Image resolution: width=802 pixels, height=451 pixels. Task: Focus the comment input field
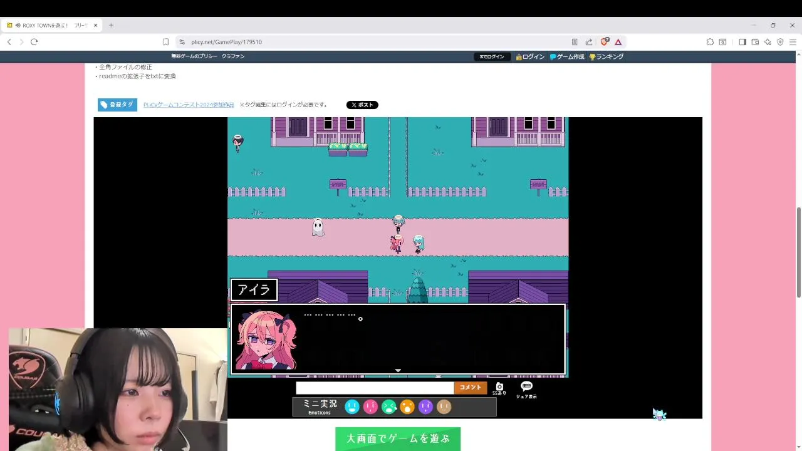coord(375,388)
